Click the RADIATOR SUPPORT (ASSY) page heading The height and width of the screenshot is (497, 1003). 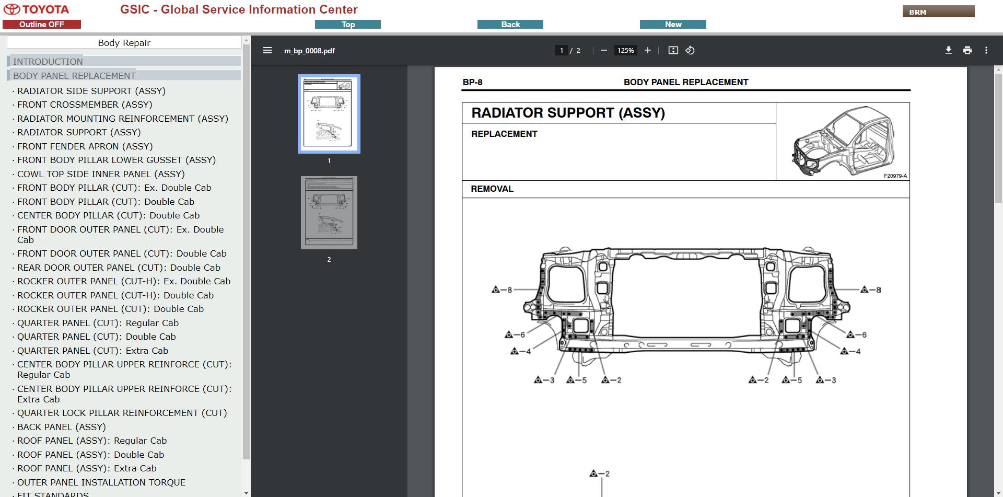pos(568,113)
